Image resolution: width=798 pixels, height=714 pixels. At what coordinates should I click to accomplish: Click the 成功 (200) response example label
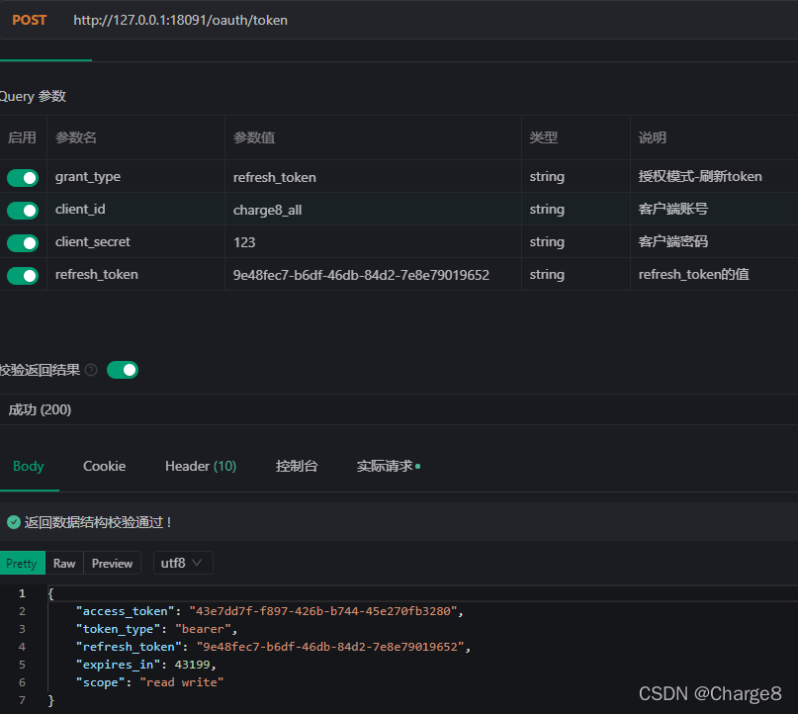40,409
